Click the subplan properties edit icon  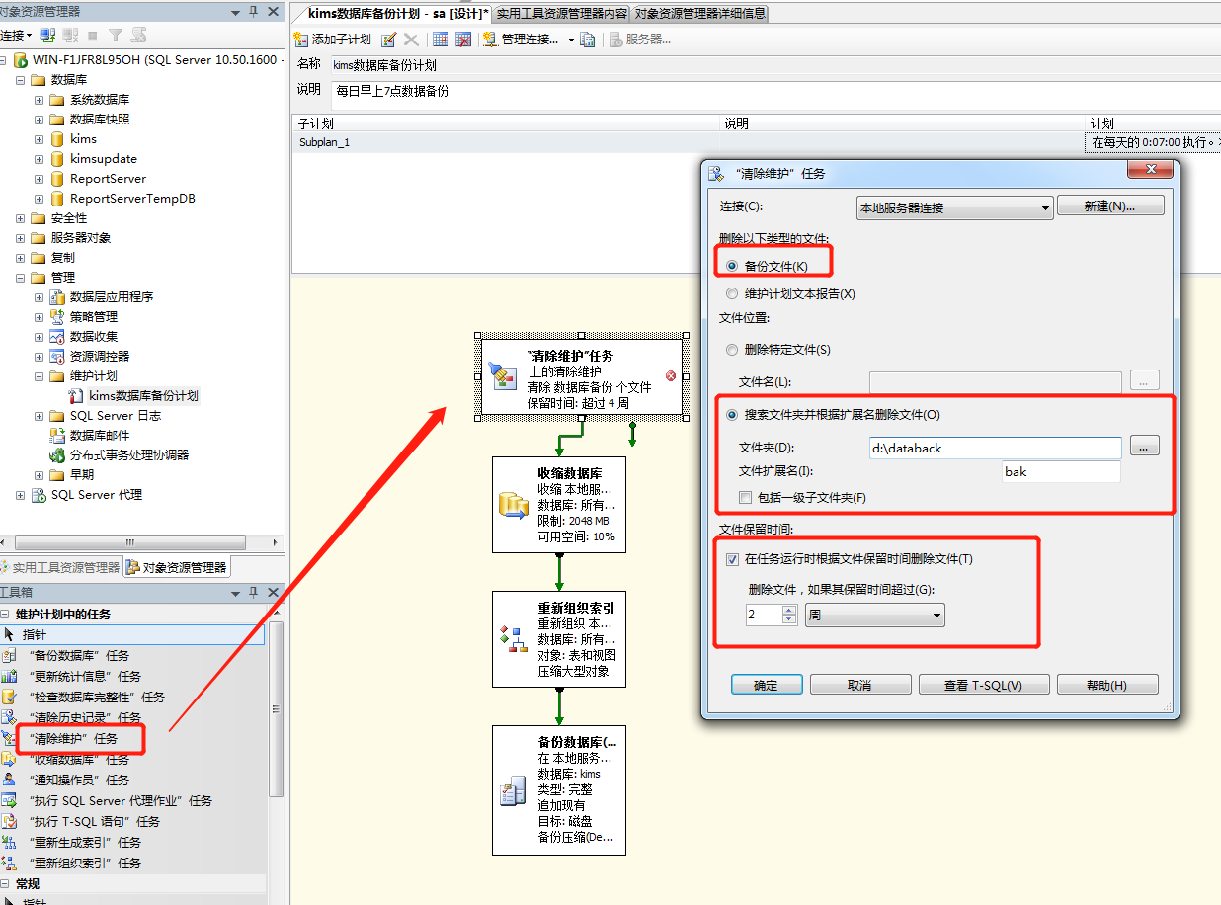tap(389, 40)
